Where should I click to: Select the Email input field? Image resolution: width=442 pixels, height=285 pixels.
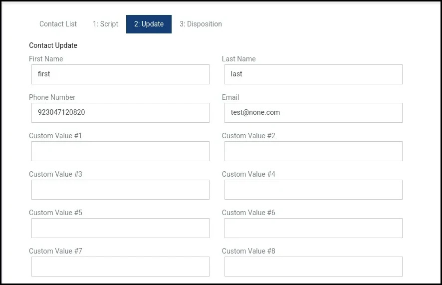313,113
